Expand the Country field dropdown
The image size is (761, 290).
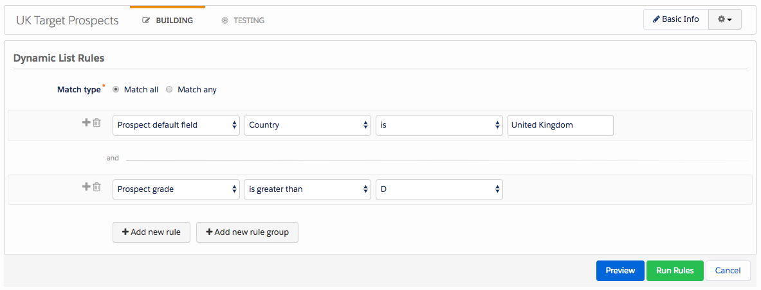pos(307,125)
